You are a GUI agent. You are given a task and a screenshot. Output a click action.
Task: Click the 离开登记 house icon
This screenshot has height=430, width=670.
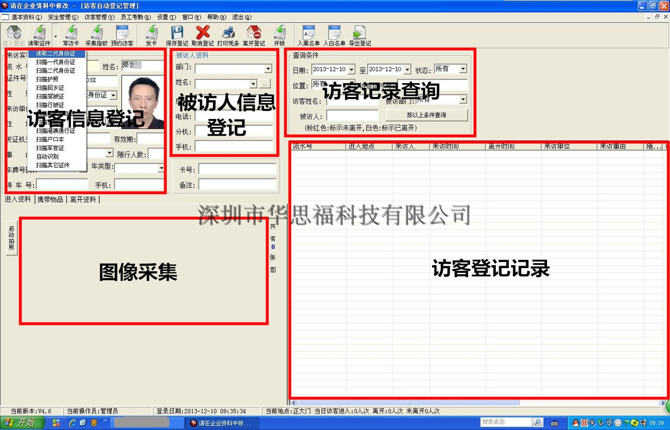(253, 33)
